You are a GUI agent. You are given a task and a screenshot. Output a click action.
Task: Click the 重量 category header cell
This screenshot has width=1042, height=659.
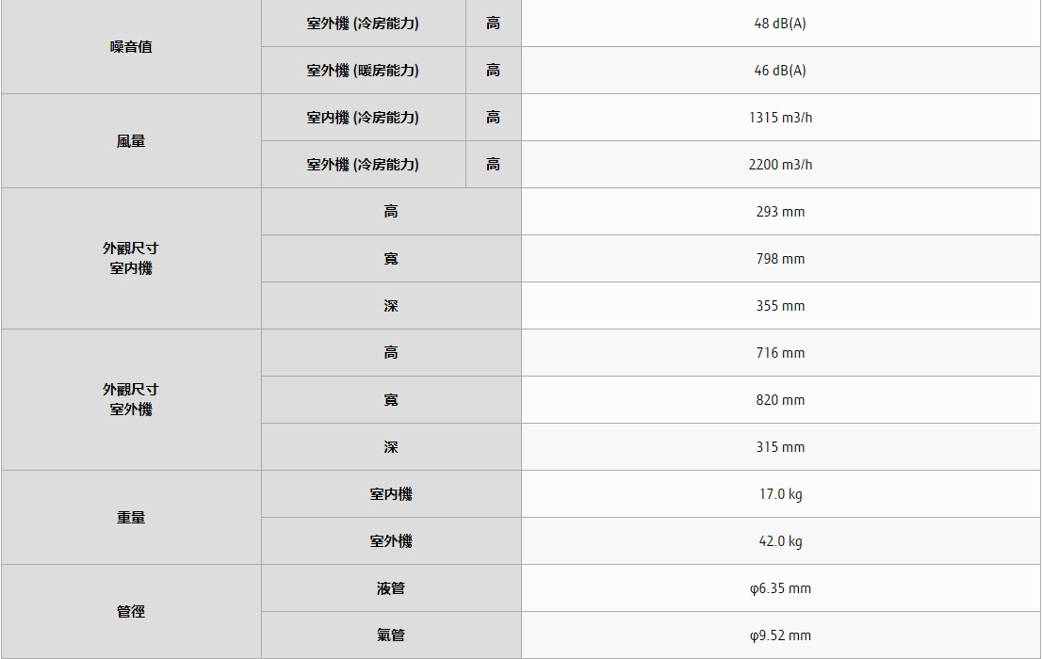[131, 518]
